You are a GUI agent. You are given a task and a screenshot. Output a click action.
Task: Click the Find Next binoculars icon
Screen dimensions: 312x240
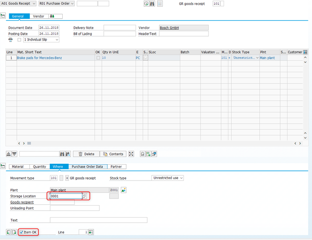68,154
